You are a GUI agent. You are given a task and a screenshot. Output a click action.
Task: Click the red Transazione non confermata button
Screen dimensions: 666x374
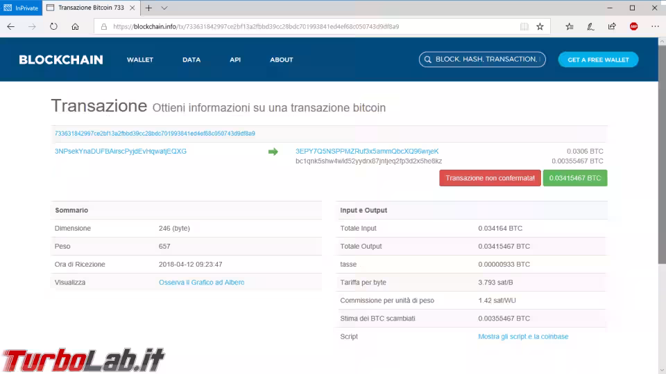(x=490, y=178)
